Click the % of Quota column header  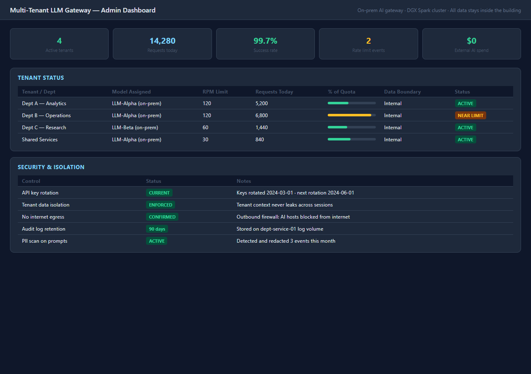tap(341, 92)
